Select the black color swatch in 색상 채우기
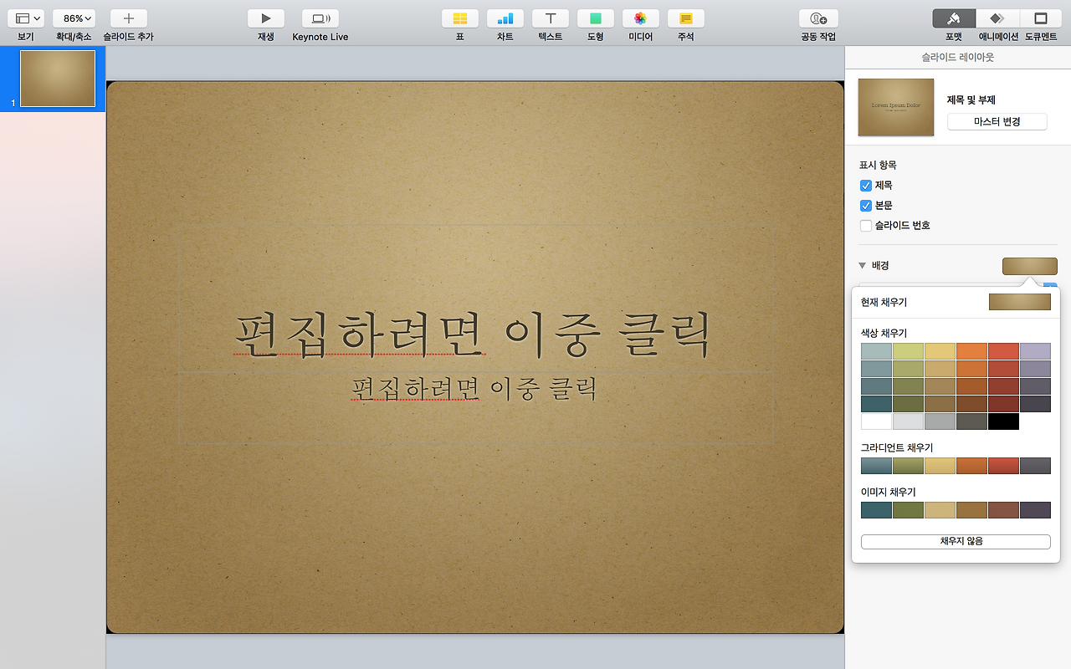 pos(1003,421)
